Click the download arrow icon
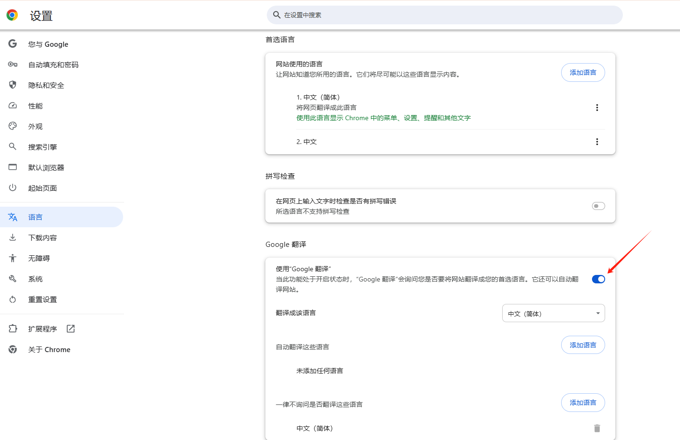 pyautogui.click(x=13, y=237)
